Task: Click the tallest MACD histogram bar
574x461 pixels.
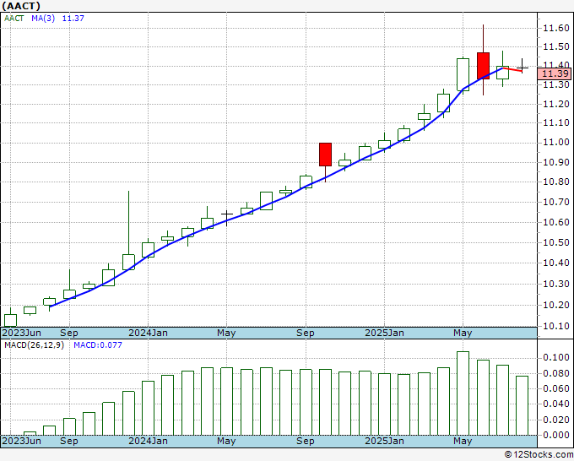Action: point(463,393)
